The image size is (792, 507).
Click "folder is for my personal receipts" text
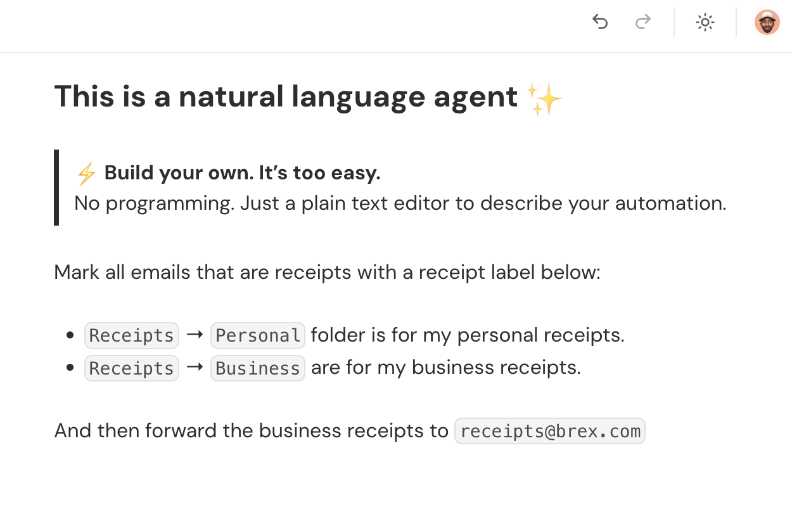[x=468, y=335]
